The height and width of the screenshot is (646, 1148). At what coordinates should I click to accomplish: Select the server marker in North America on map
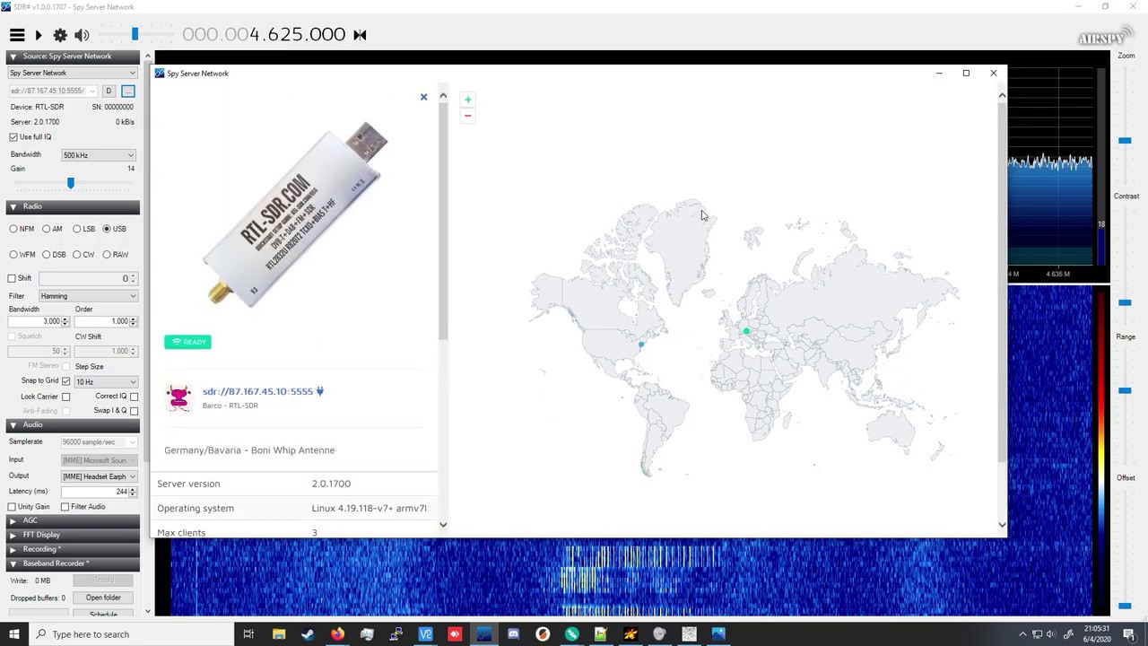pos(641,345)
